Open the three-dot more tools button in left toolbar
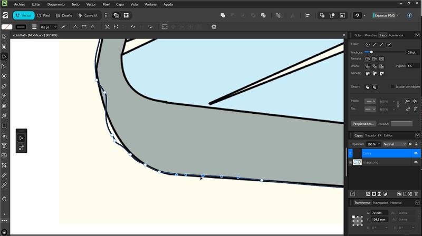Image resolution: width=422 pixels, height=236 pixels. 4,220
